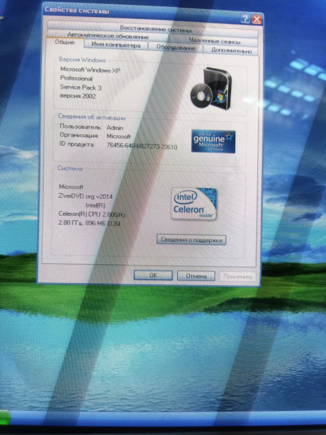Cancel with the Отмена button
The width and height of the screenshot is (326, 435).
point(196,276)
